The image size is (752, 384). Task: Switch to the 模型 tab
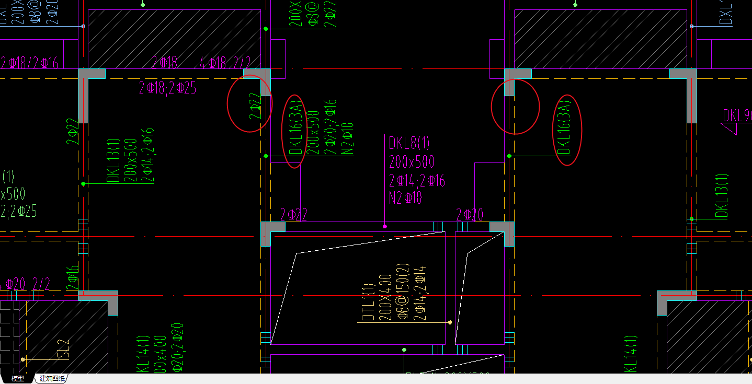click(x=17, y=379)
